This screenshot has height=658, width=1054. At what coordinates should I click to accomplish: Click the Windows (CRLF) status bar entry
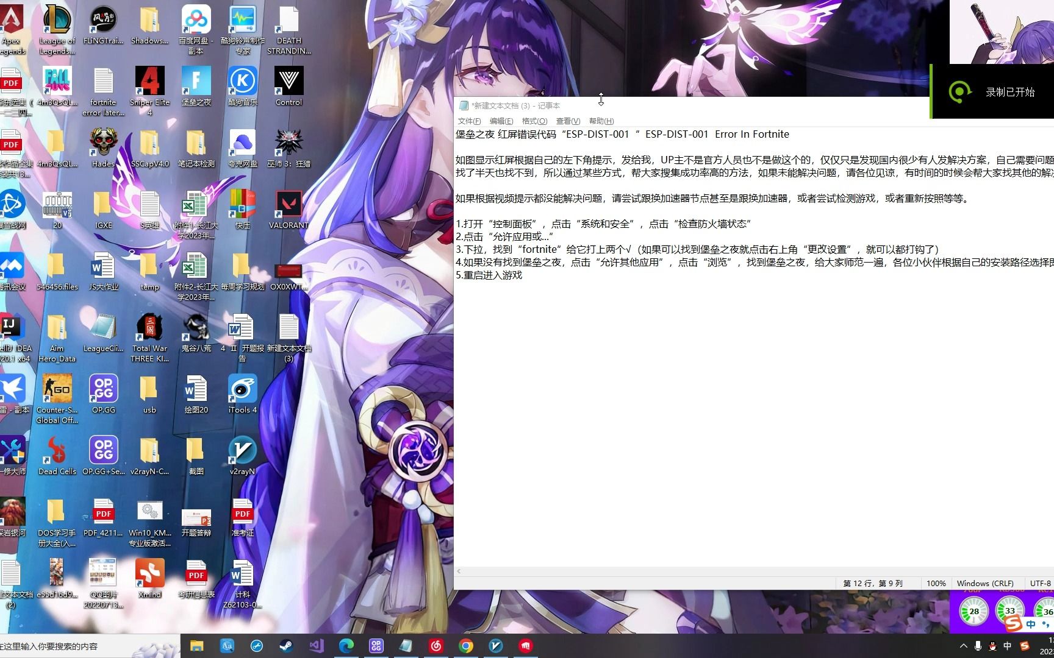985,583
